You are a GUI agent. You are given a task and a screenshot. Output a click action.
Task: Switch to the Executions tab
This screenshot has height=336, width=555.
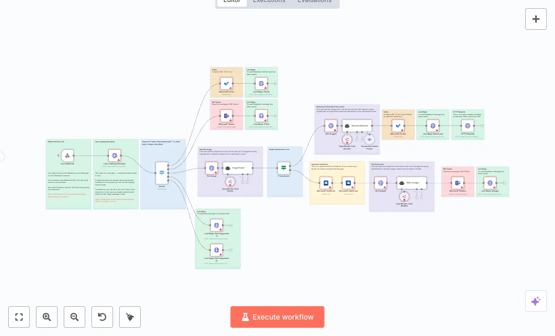tap(269, 2)
